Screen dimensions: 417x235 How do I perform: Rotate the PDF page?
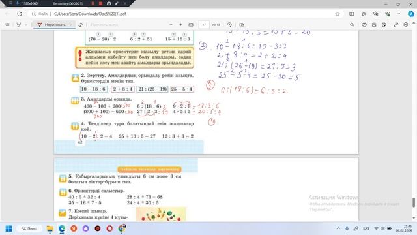point(229,25)
